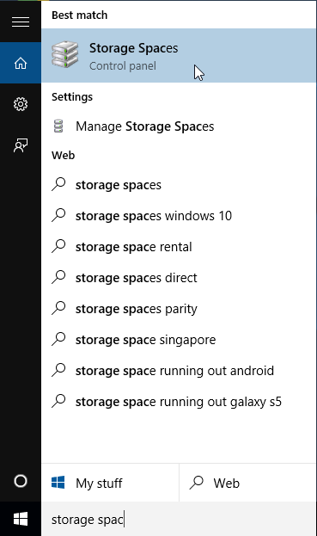Open Manage Storage Spaces setting
The width and height of the screenshot is (317, 536).
point(179,126)
